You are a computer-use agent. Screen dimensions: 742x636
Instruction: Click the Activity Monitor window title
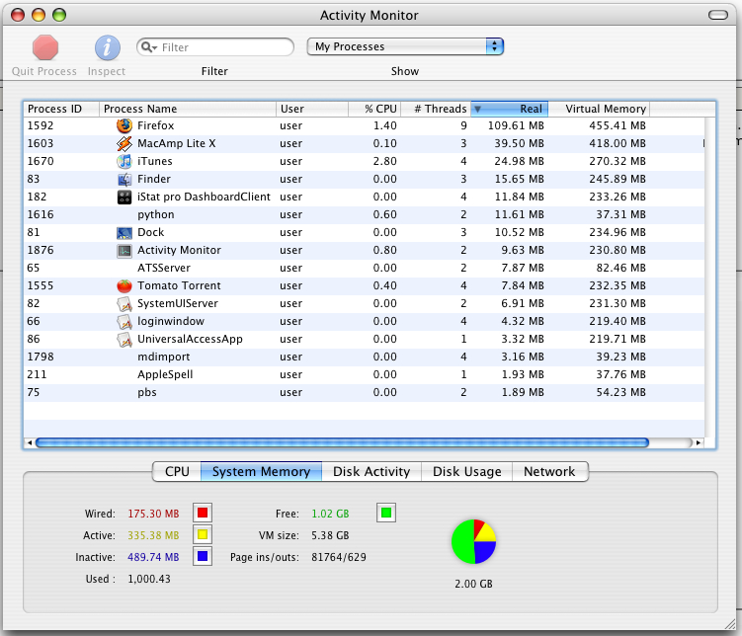pos(370,15)
